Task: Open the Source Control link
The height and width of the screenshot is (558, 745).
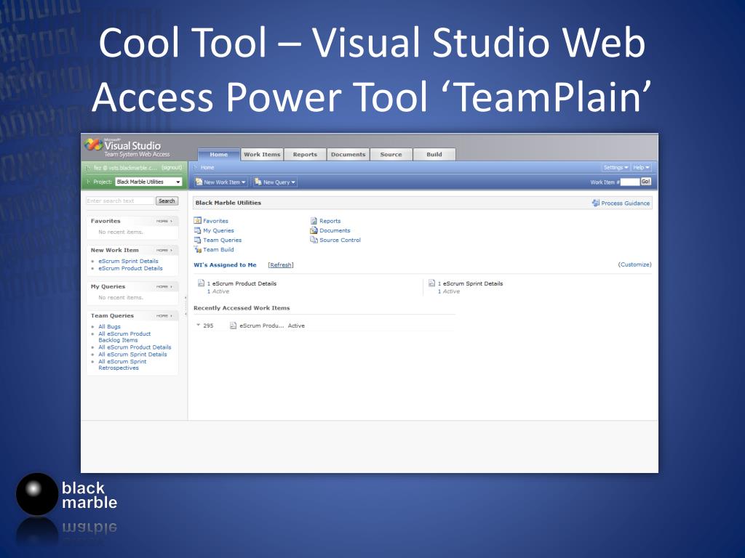Action: click(x=340, y=240)
